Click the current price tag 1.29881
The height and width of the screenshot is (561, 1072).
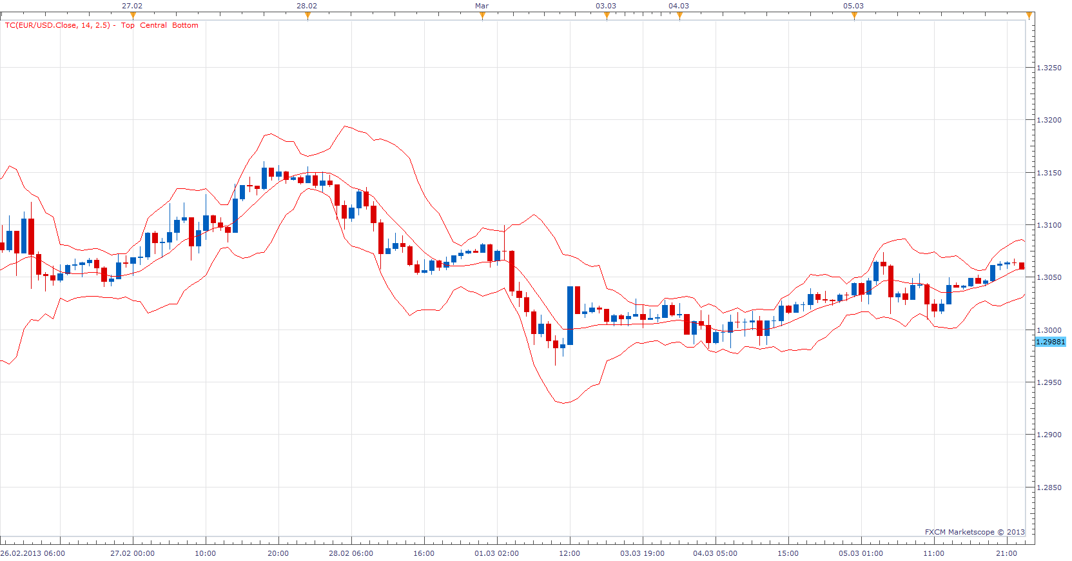(1051, 342)
